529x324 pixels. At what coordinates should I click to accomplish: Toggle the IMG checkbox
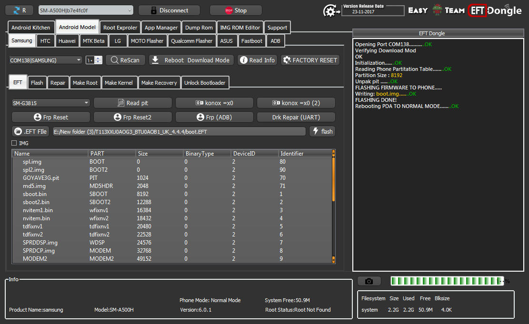[x=14, y=143]
